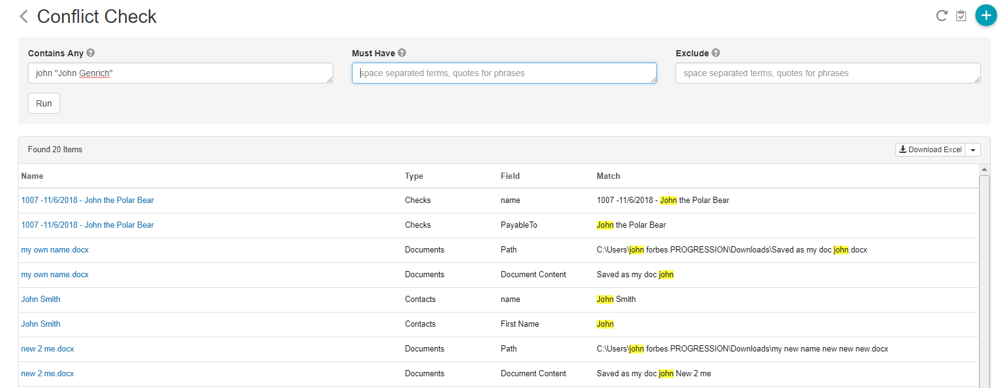Focus the Must Have input field
The width and height of the screenshot is (1007, 388).
[x=504, y=73]
